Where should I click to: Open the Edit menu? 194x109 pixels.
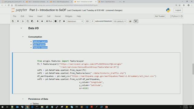point(22,16)
